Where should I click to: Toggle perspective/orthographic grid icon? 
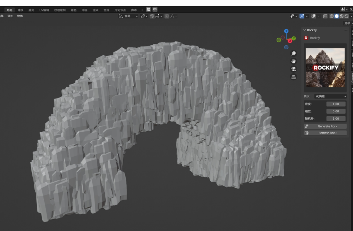(294, 77)
